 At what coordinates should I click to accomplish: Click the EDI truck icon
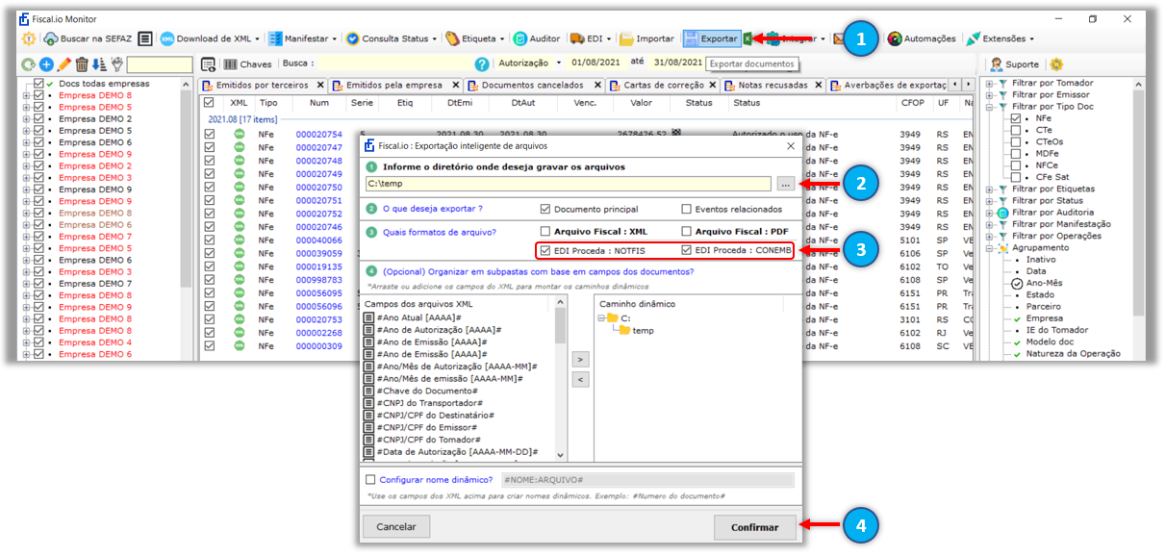pos(578,38)
